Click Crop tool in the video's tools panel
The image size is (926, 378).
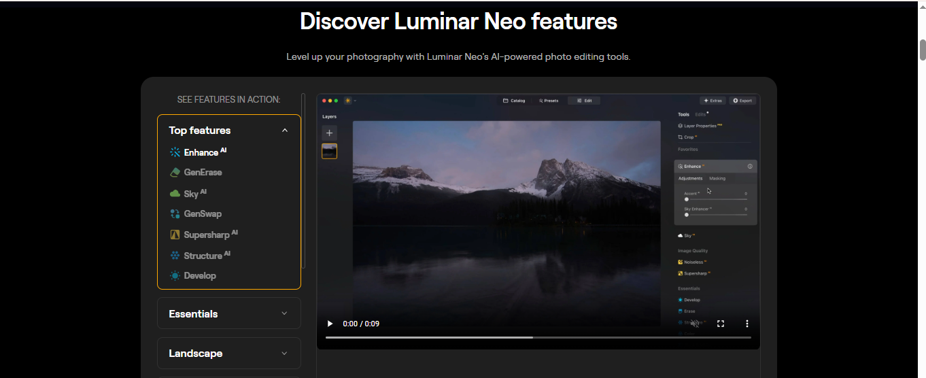coord(687,137)
